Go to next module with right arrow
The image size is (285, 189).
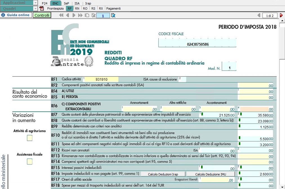coord(74,16)
